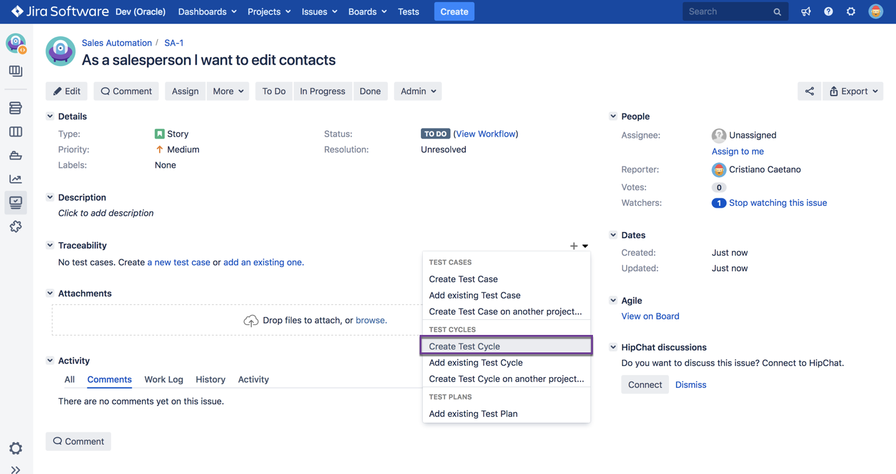896x474 pixels.
Task: Open Jira administration settings gear
Action: [x=850, y=11]
